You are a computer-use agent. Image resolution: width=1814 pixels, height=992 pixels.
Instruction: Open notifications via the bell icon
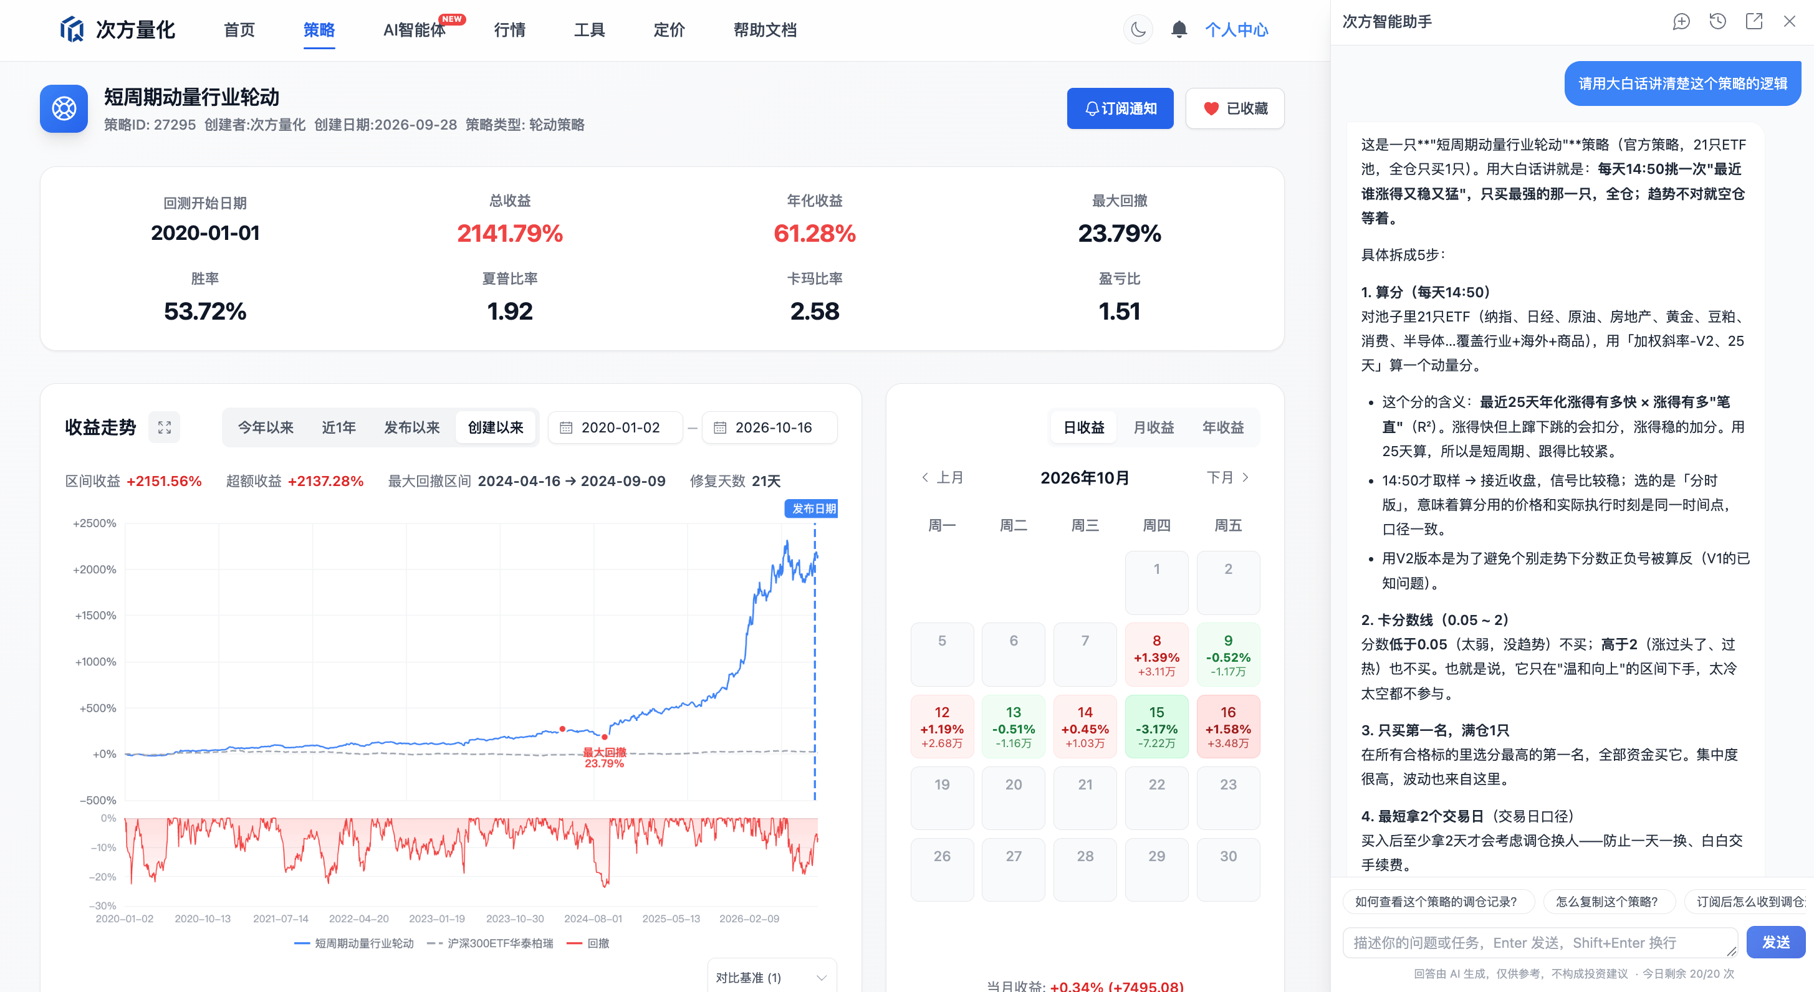1179,29
